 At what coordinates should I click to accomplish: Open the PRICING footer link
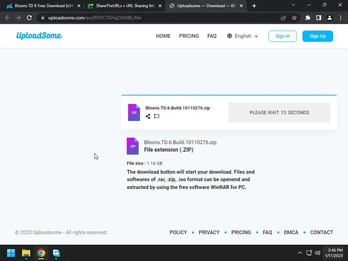pyautogui.click(x=241, y=232)
